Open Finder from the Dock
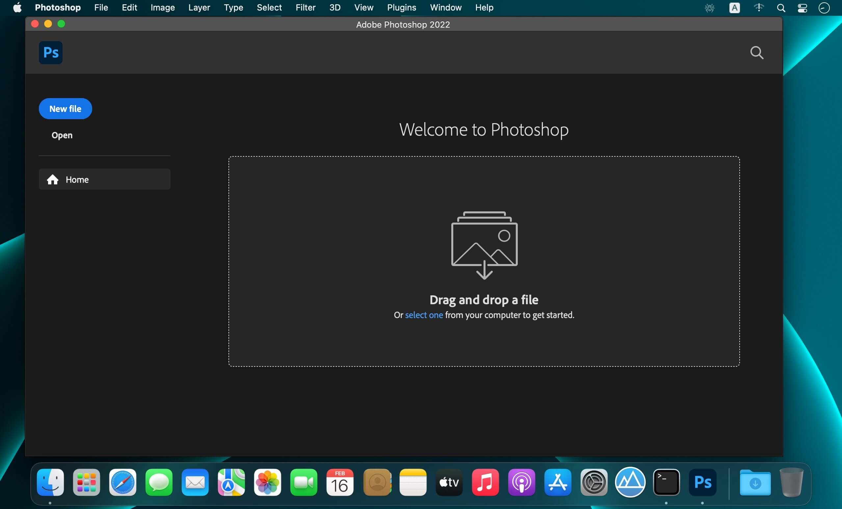This screenshot has width=842, height=509. coord(50,481)
